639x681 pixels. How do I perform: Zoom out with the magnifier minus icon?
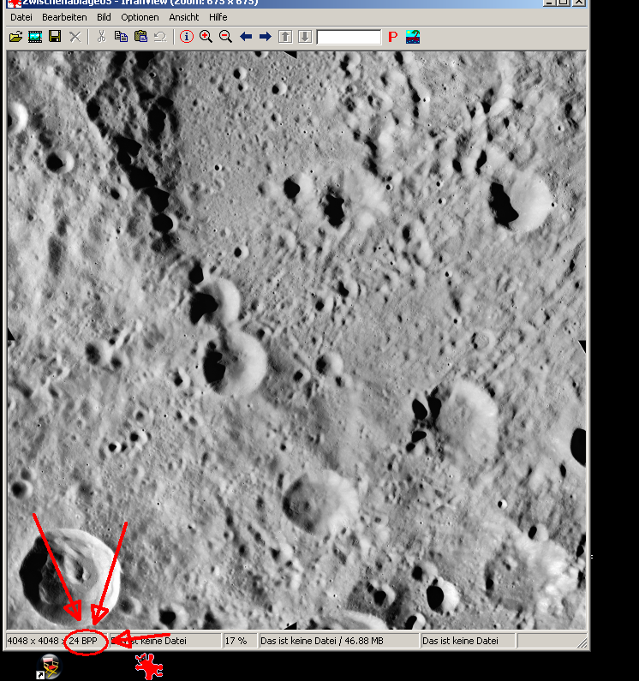(225, 37)
